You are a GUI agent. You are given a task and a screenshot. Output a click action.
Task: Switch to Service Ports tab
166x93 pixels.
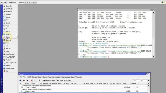[47, 77]
